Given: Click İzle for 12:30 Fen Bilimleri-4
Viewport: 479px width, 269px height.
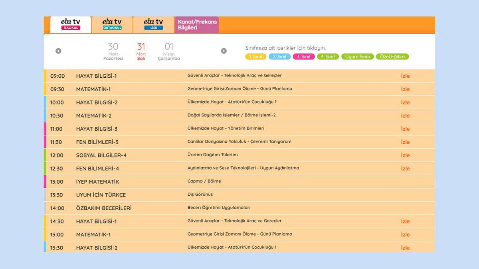Looking at the screenshot, I should [405, 168].
